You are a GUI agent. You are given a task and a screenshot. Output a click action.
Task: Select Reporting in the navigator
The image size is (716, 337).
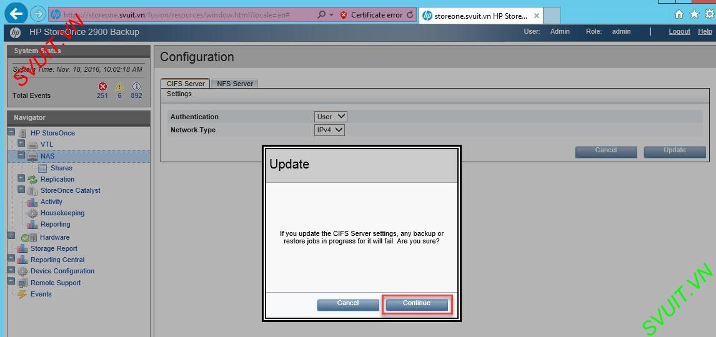point(55,225)
